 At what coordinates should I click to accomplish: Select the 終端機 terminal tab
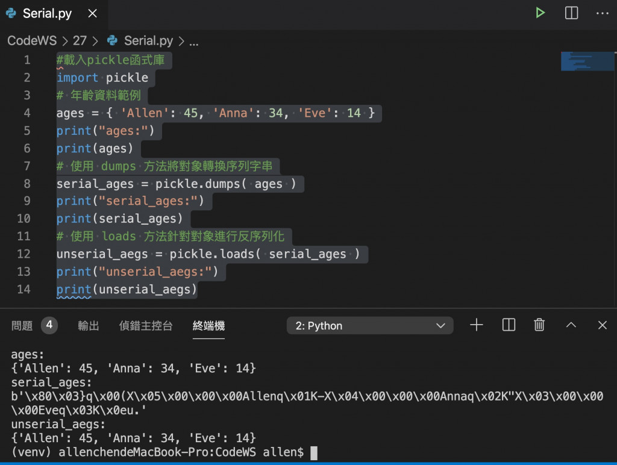pyautogui.click(x=208, y=326)
